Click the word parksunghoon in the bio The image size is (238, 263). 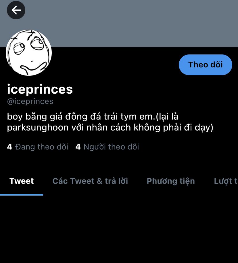point(38,128)
